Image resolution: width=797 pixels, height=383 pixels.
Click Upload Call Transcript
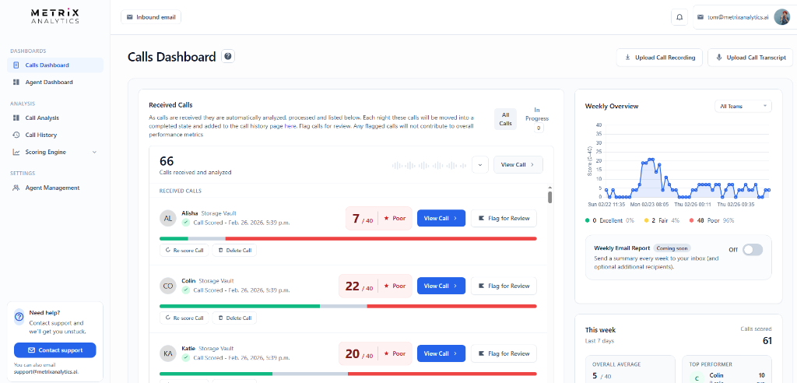point(750,58)
